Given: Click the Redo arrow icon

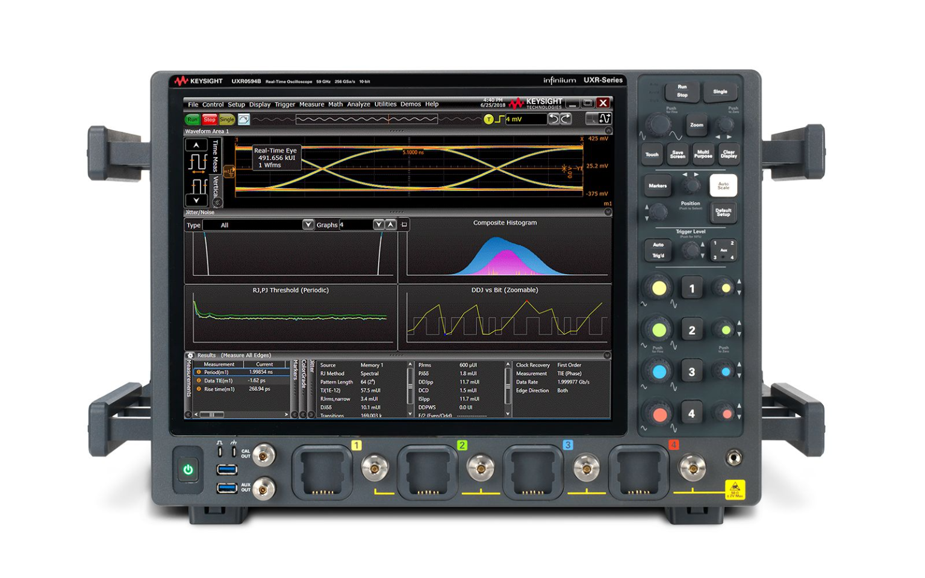Looking at the screenshot, I should [x=566, y=119].
